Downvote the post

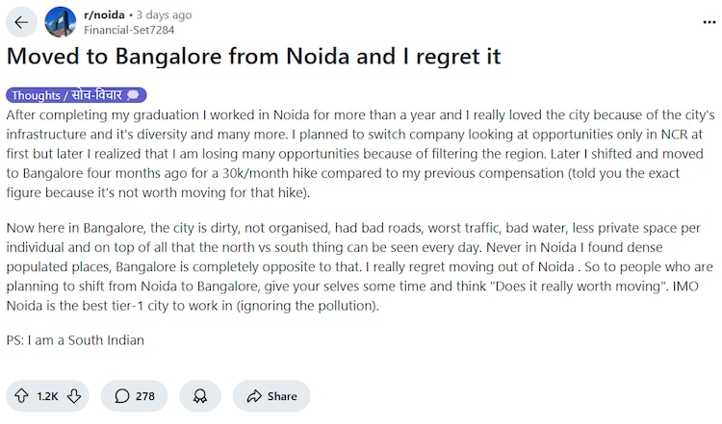click(74, 395)
